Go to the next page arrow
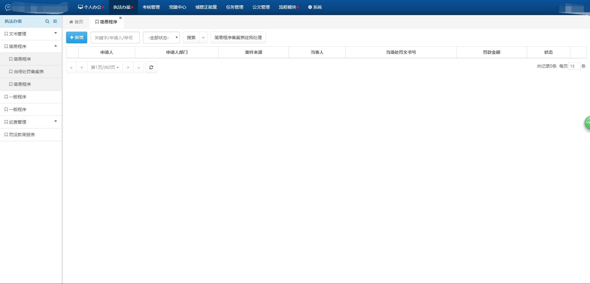590x284 pixels. point(128,67)
